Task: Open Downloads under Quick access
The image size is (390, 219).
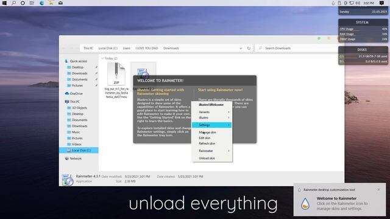Action: click(80, 73)
